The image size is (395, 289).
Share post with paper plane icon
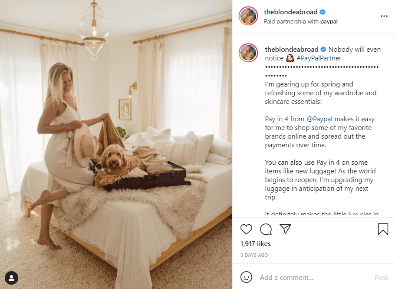coord(286,229)
